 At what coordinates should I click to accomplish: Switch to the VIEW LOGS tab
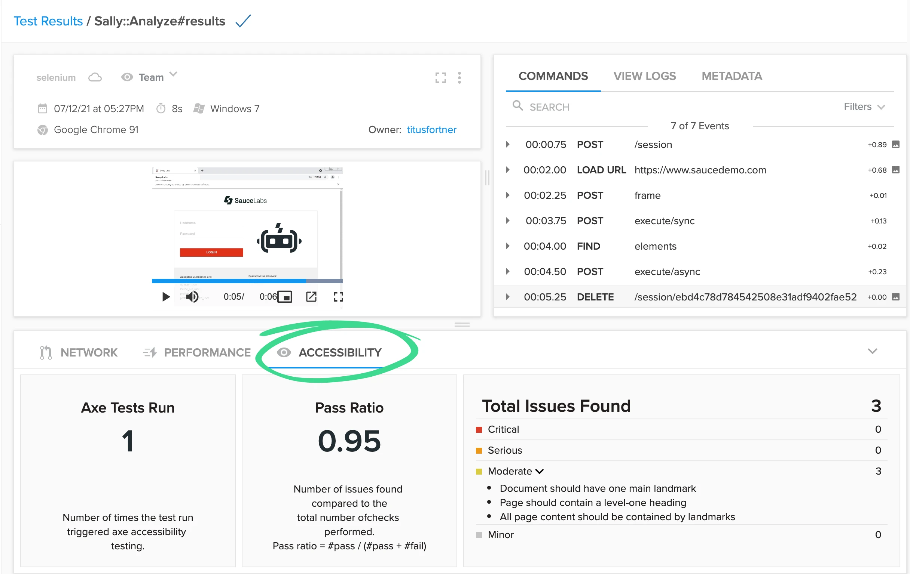tap(644, 76)
